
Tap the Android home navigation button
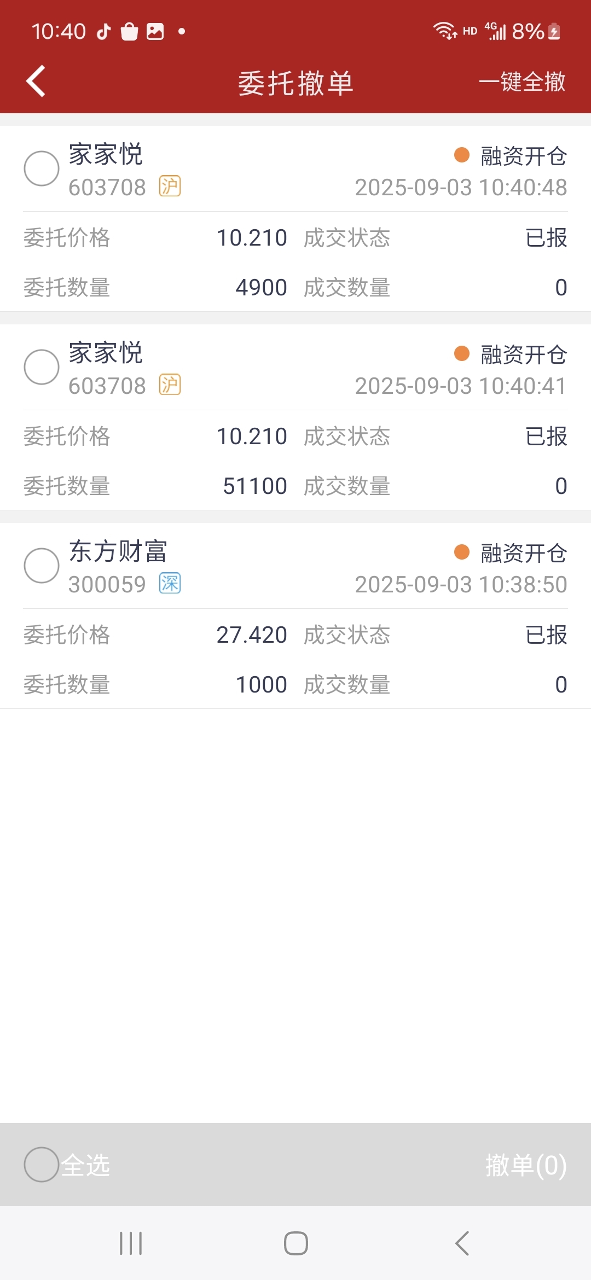(296, 1243)
